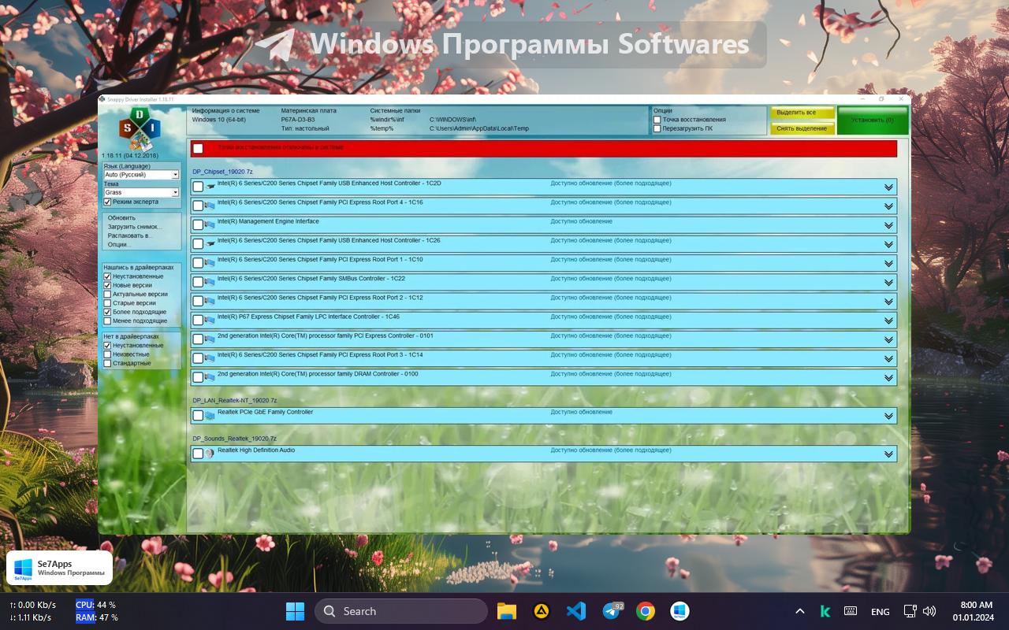The width and height of the screenshot is (1009, 630).
Task: Click the taskbar Search box
Action: (401, 611)
